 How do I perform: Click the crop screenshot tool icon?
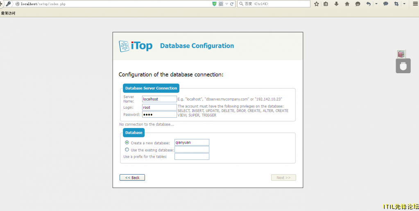tap(396, 4)
